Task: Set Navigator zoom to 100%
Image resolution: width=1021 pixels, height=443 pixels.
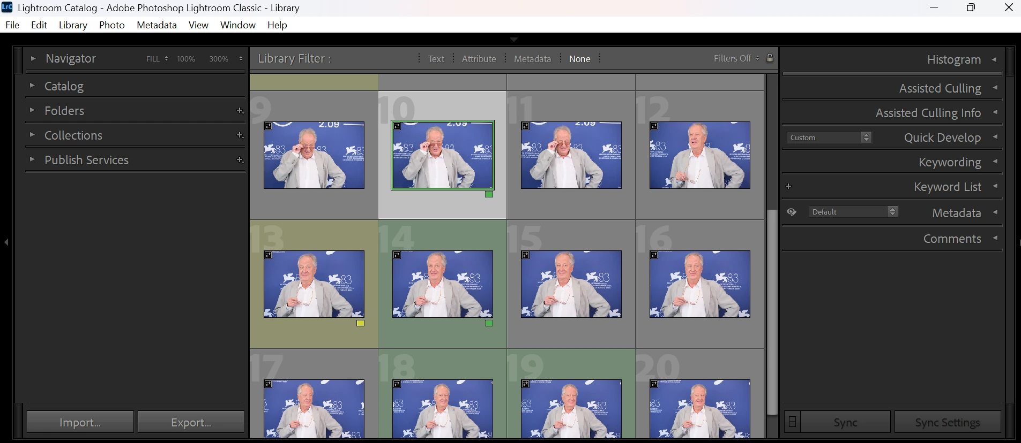Action: click(186, 59)
